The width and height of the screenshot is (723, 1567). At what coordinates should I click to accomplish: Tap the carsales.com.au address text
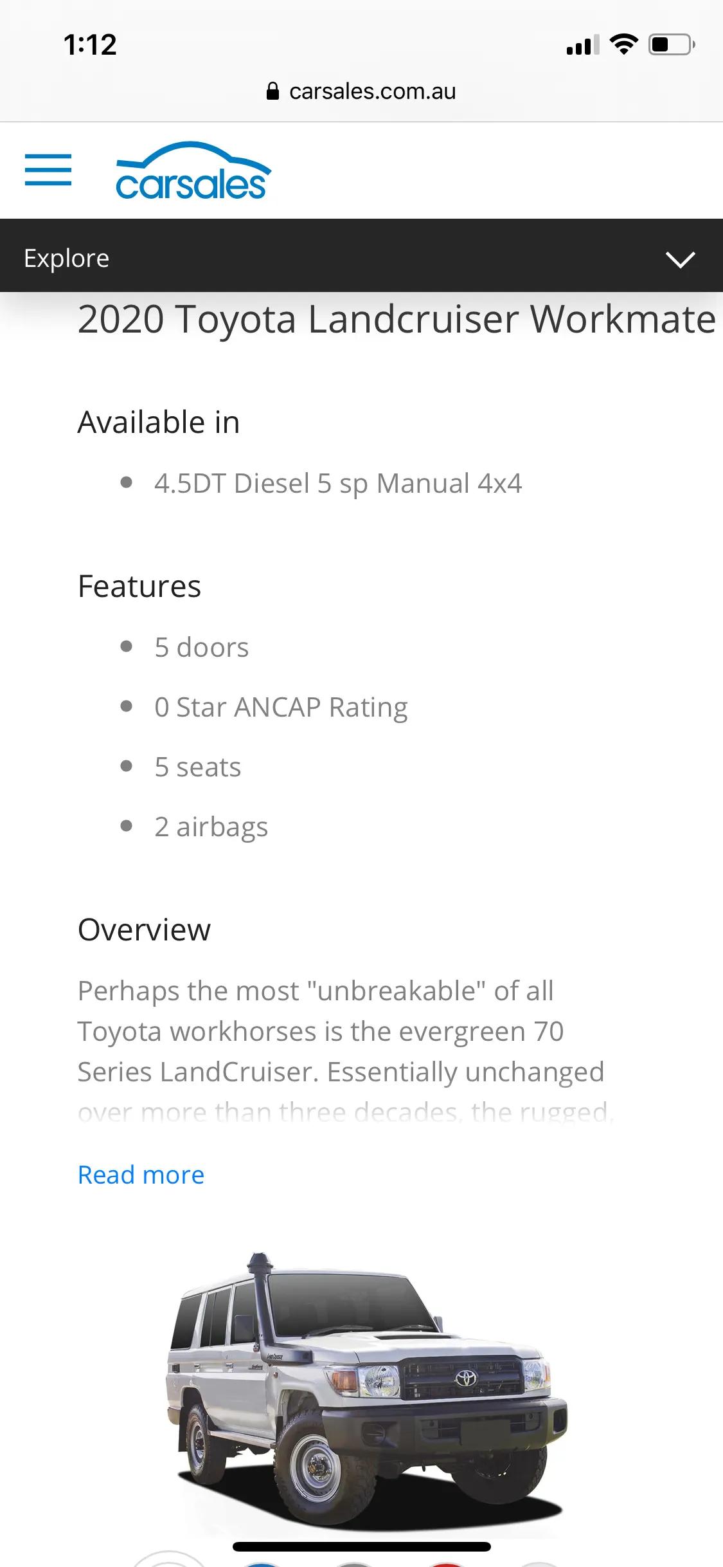tap(373, 91)
